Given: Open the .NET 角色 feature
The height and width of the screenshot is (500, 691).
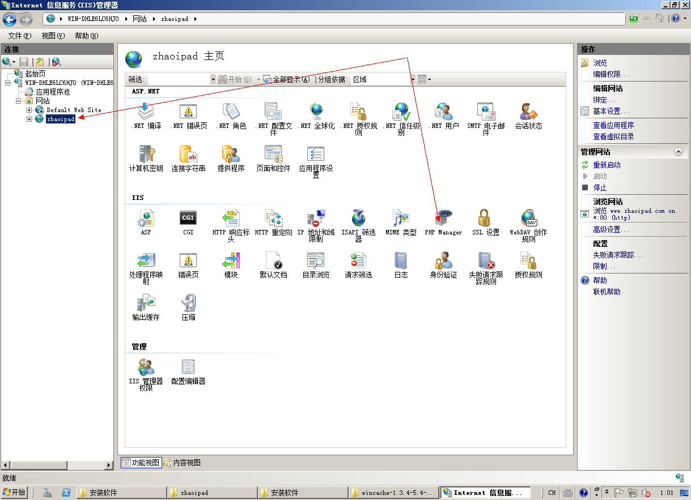Looking at the screenshot, I should (231, 116).
